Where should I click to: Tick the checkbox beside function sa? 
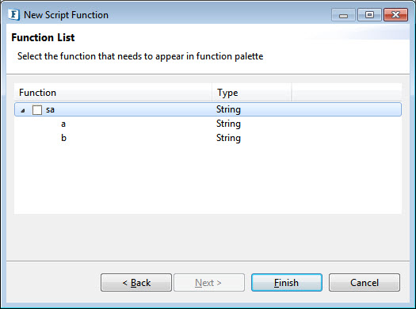(x=37, y=110)
